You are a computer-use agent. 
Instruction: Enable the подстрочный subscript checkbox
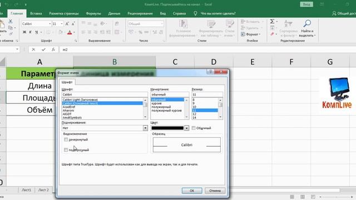(66, 150)
